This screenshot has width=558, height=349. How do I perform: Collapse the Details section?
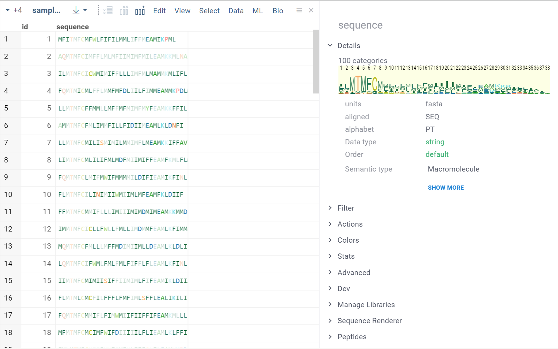pyautogui.click(x=330, y=46)
